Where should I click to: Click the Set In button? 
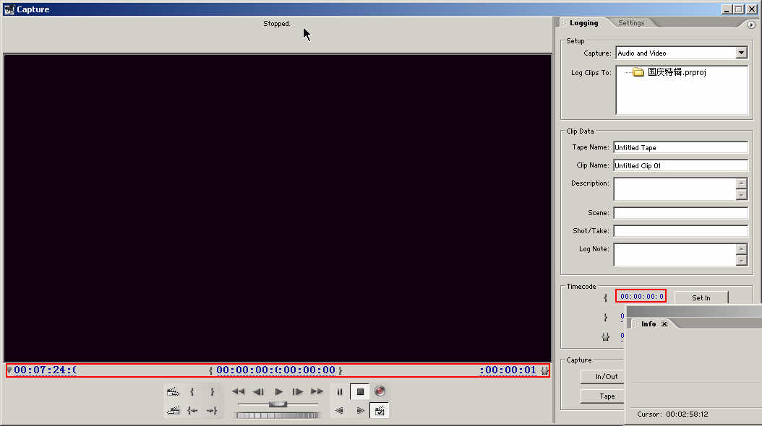701,297
